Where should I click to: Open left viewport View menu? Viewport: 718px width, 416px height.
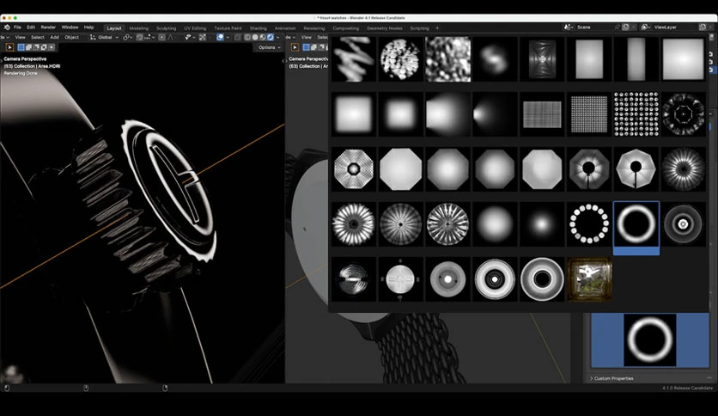click(20, 37)
